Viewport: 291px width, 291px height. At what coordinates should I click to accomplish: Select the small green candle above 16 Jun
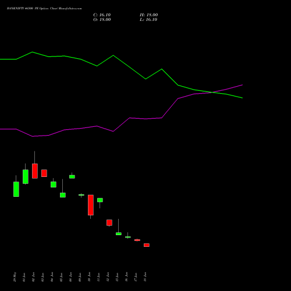[x=128, y=237]
